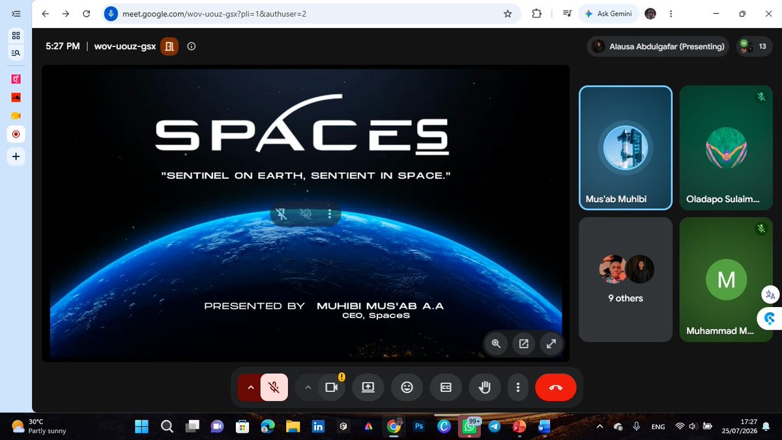
Task: Click the companion mode door icon
Action: pyautogui.click(x=169, y=46)
